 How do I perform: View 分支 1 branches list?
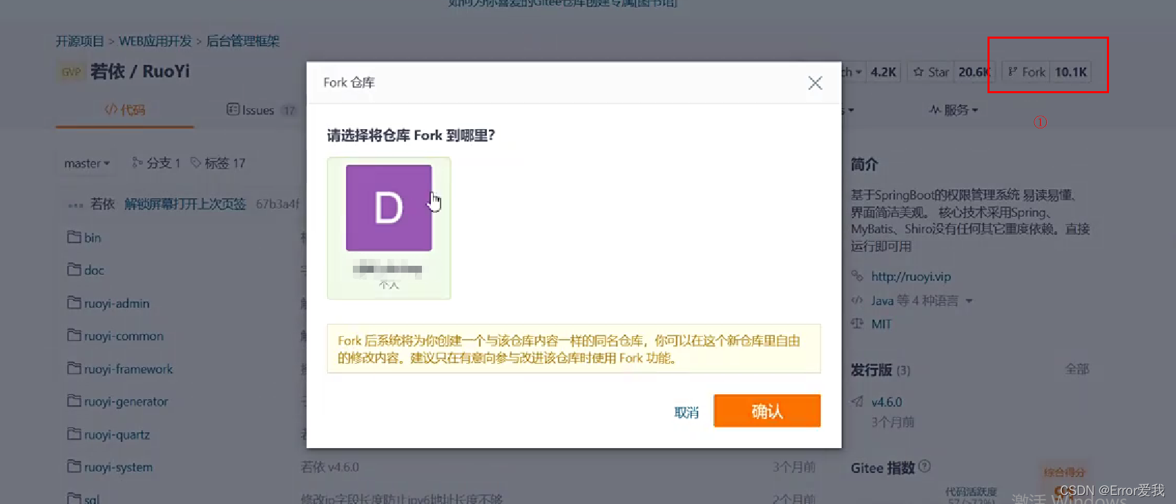156,163
